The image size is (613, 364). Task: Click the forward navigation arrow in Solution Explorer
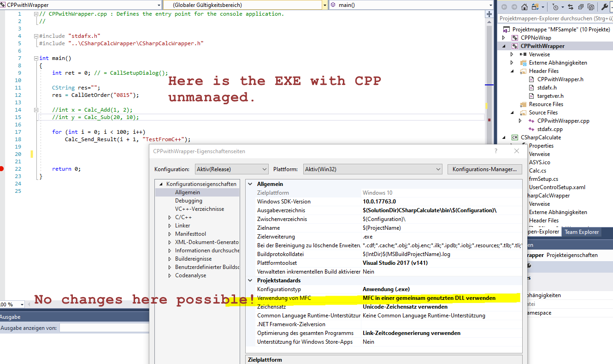tap(514, 7)
